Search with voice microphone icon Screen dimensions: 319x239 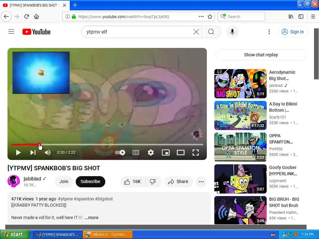click(232, 32)
